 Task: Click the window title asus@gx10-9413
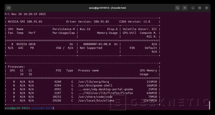tap(107, 8)
